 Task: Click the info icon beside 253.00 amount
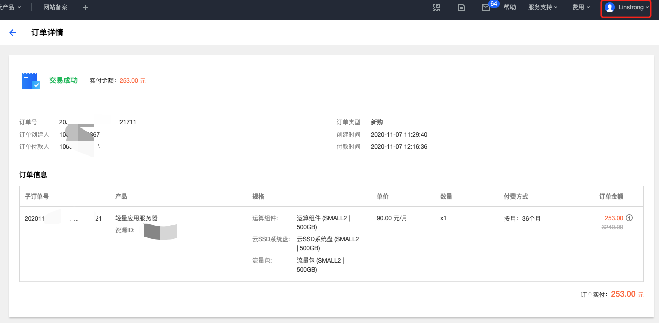coord(629,218)
